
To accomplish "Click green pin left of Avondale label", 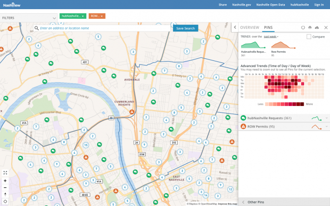I will tap(114, 76).
